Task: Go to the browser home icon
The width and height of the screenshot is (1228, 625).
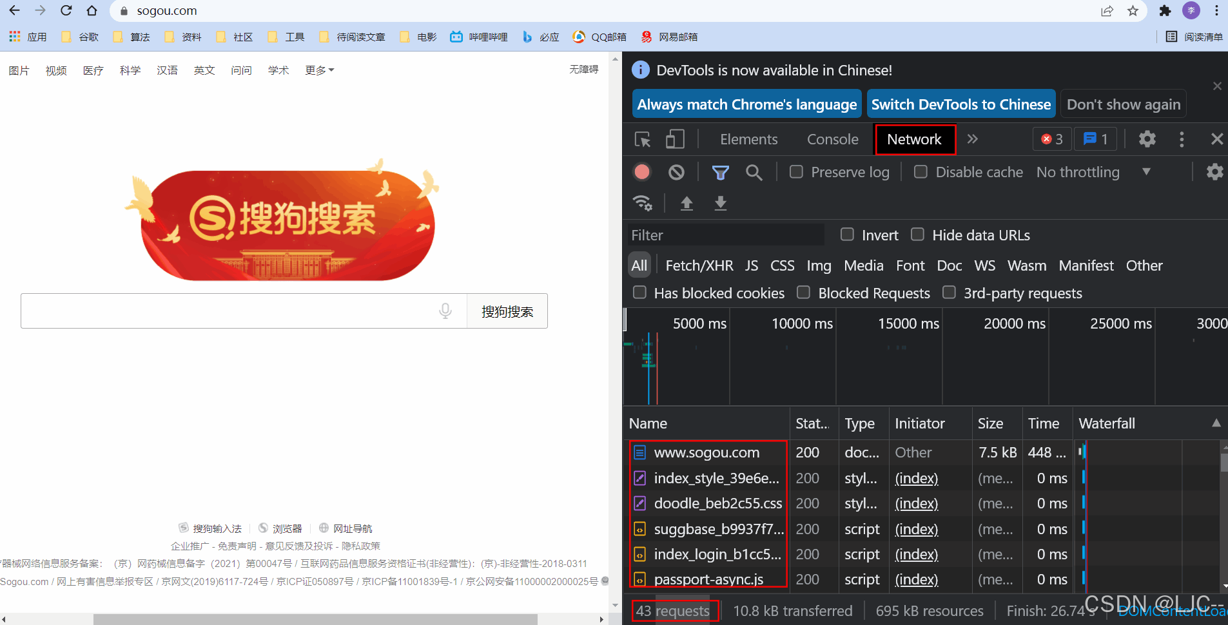Action: point(92,10)
